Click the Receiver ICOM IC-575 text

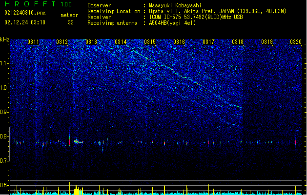tap(196, 17)
